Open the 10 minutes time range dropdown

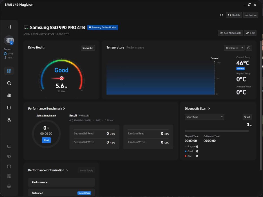(234, 48)
